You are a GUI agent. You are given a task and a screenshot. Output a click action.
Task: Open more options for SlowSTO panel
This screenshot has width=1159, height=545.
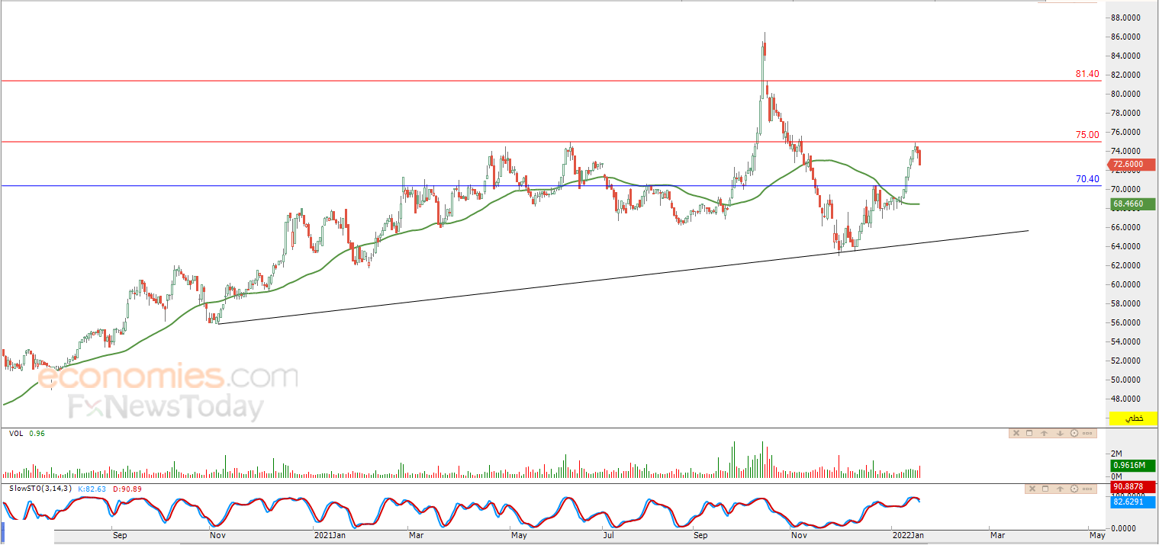click(x=1089, y=489)
